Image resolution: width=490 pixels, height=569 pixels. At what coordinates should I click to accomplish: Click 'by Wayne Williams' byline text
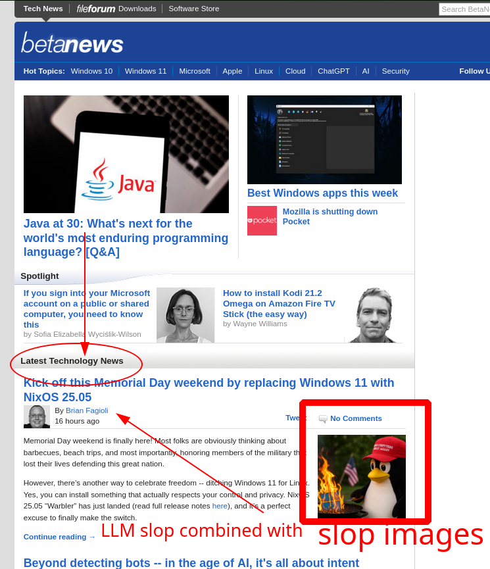click(x=255, y=324)
